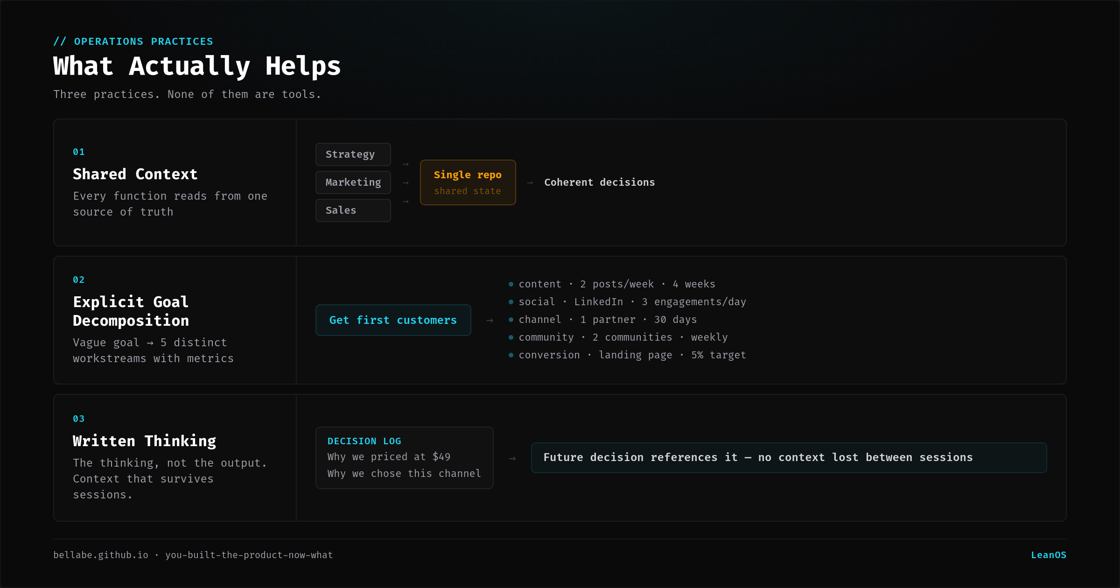1120x588 pixels.
Task: Click bullet dot beside conversion landing page
Action: click(511, 355)
